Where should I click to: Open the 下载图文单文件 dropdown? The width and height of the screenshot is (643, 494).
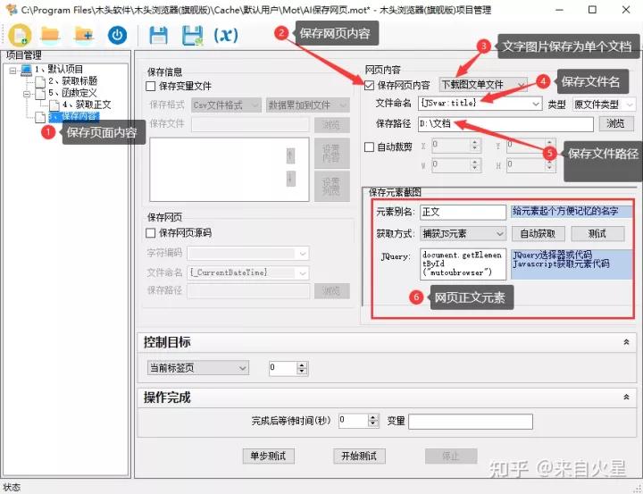[483, 85]
